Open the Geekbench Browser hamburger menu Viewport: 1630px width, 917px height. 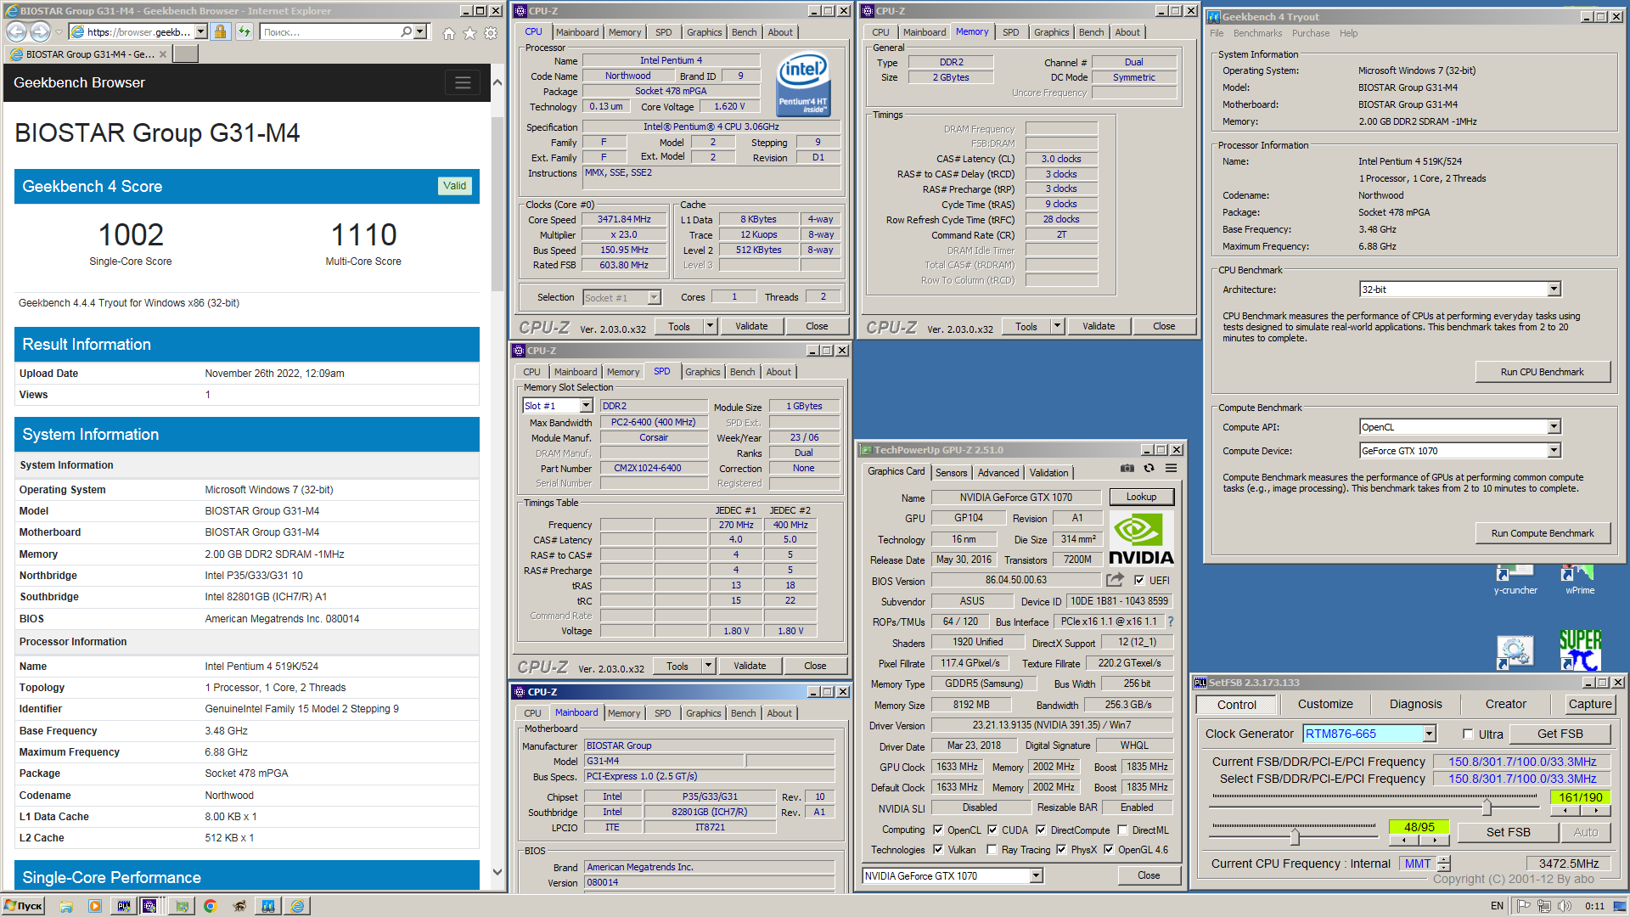463,82
